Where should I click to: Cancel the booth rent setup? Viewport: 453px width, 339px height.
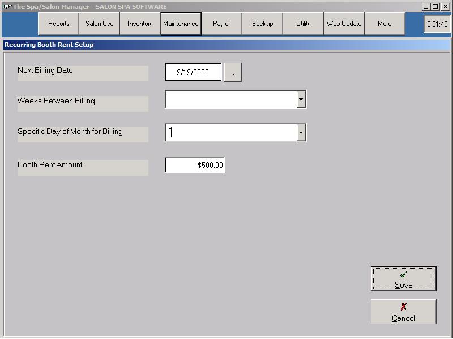tap(403, 312)
